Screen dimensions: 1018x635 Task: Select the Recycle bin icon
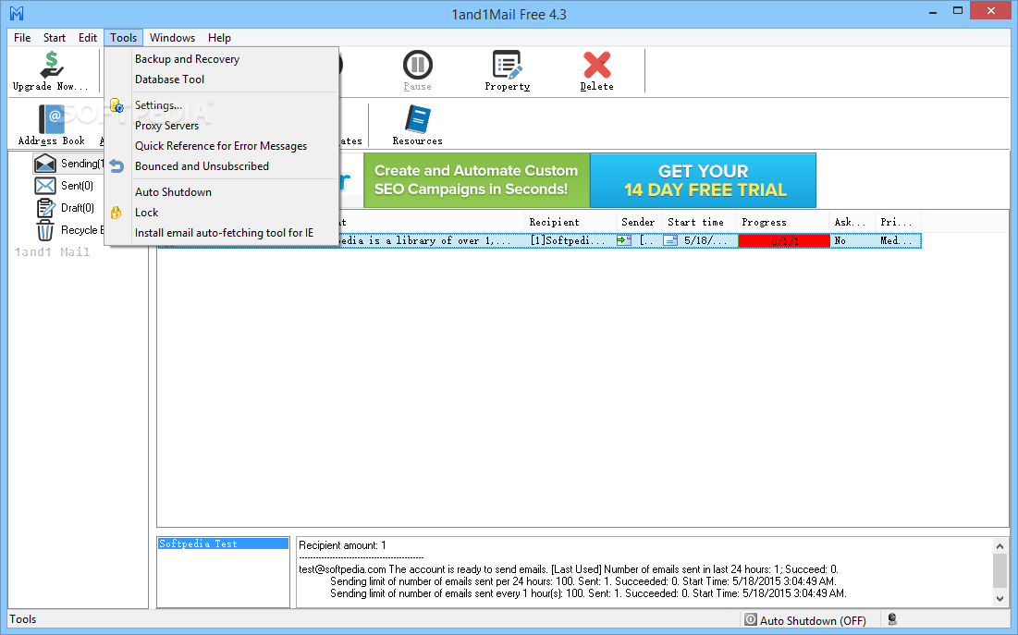45,230
